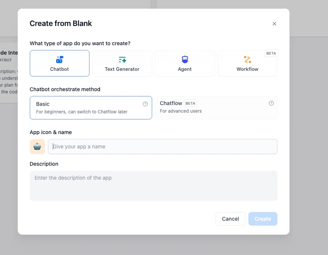The image size is (328, 255).
Task: Focus the app name input field
Action: click(163, 147)
